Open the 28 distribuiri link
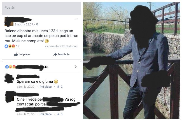Viewport: 182px width, 121px height. coord(70,46)
